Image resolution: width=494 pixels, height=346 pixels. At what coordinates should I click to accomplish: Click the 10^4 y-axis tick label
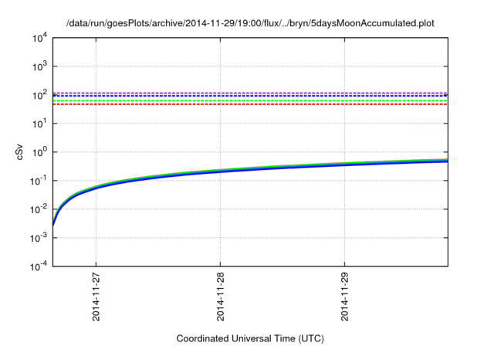(39, 39)
